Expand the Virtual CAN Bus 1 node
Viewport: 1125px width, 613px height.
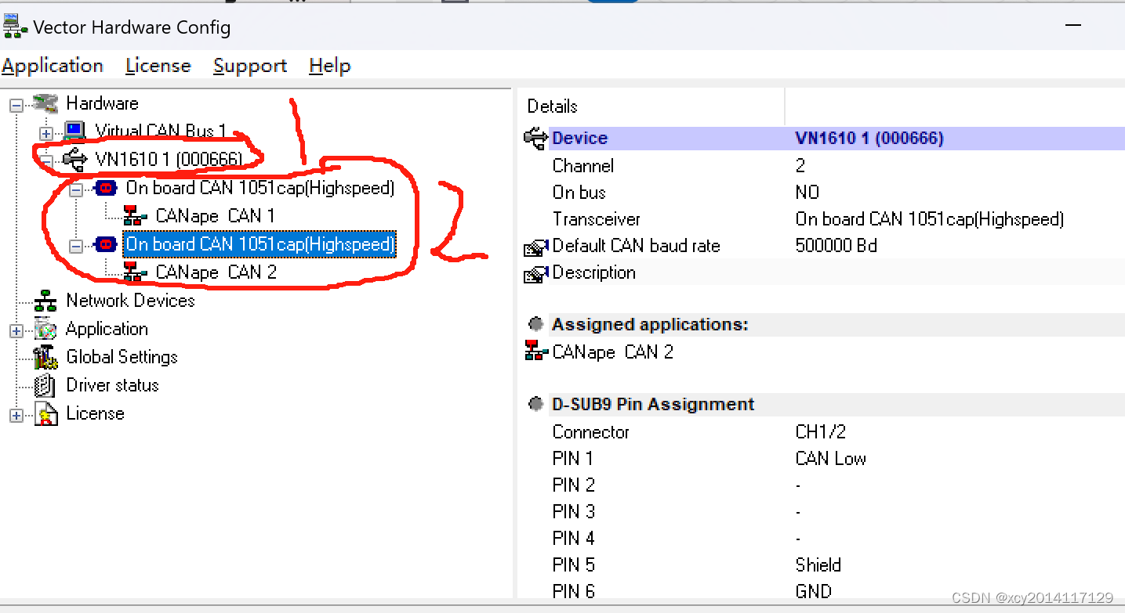pos(45,133)
